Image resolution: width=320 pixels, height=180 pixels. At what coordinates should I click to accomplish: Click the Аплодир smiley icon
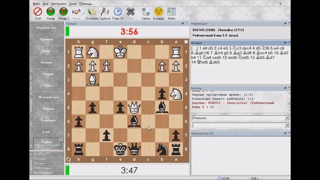pos(158,11)
